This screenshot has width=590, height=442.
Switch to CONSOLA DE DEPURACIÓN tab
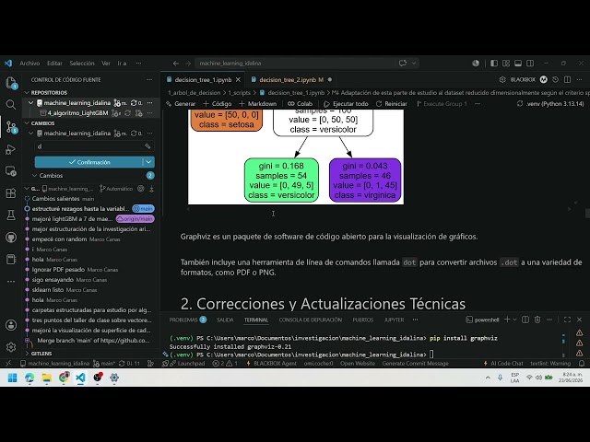coord(311,320)
